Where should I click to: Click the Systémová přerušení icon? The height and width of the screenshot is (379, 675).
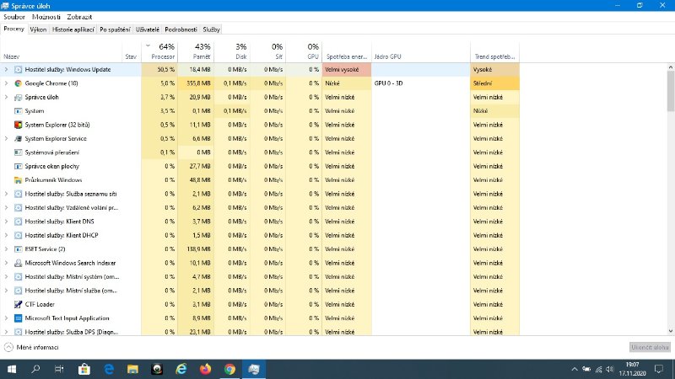[18, 152]
